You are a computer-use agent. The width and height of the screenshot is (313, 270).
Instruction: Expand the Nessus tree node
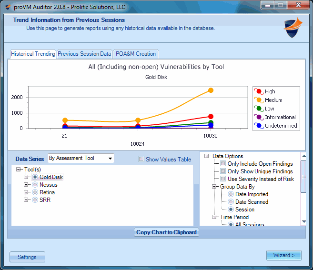point(26,185)
